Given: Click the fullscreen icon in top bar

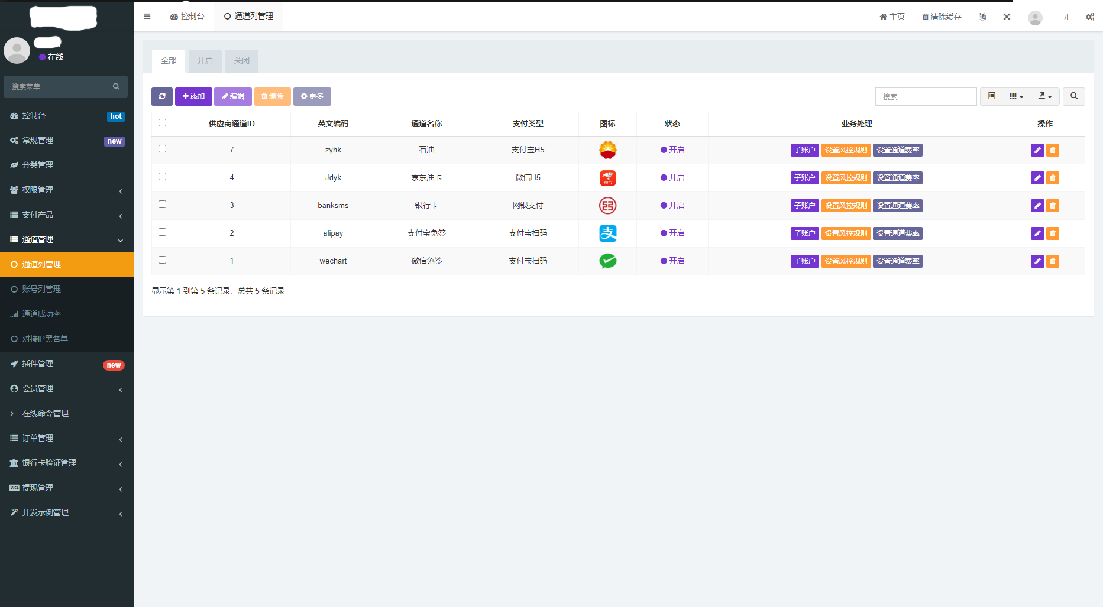Looking at the screenshot, I should (x=1007, y=17).
